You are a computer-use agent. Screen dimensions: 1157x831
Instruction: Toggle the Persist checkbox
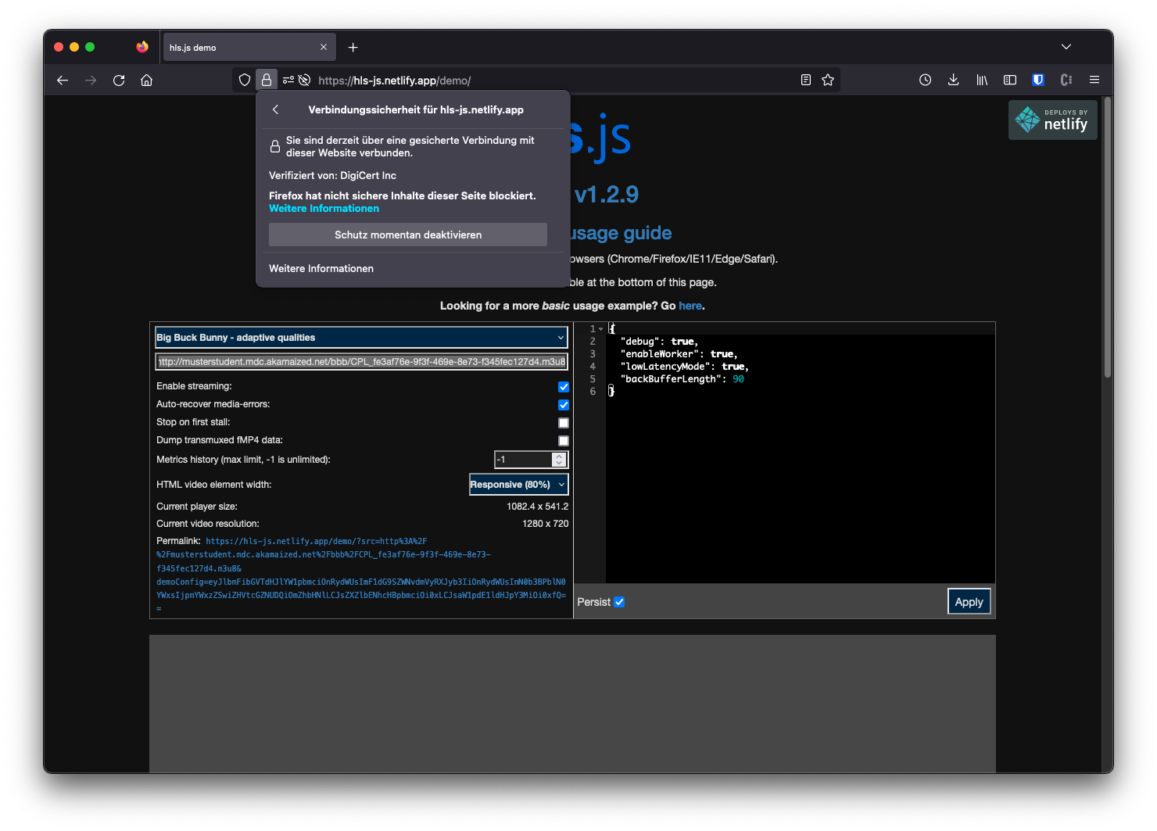point(619,602)
